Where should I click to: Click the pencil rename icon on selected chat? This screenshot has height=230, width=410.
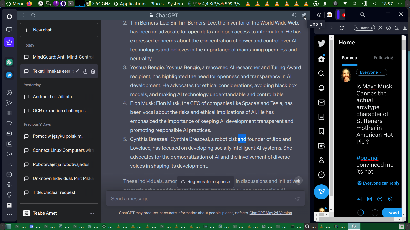[x=78, y=71]
